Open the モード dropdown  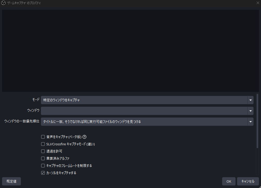[x=147, y=100]
